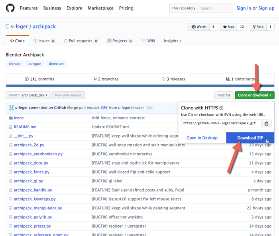Click the Sign up link
Screen dimensions: 279x236
(x=266, y=8)
